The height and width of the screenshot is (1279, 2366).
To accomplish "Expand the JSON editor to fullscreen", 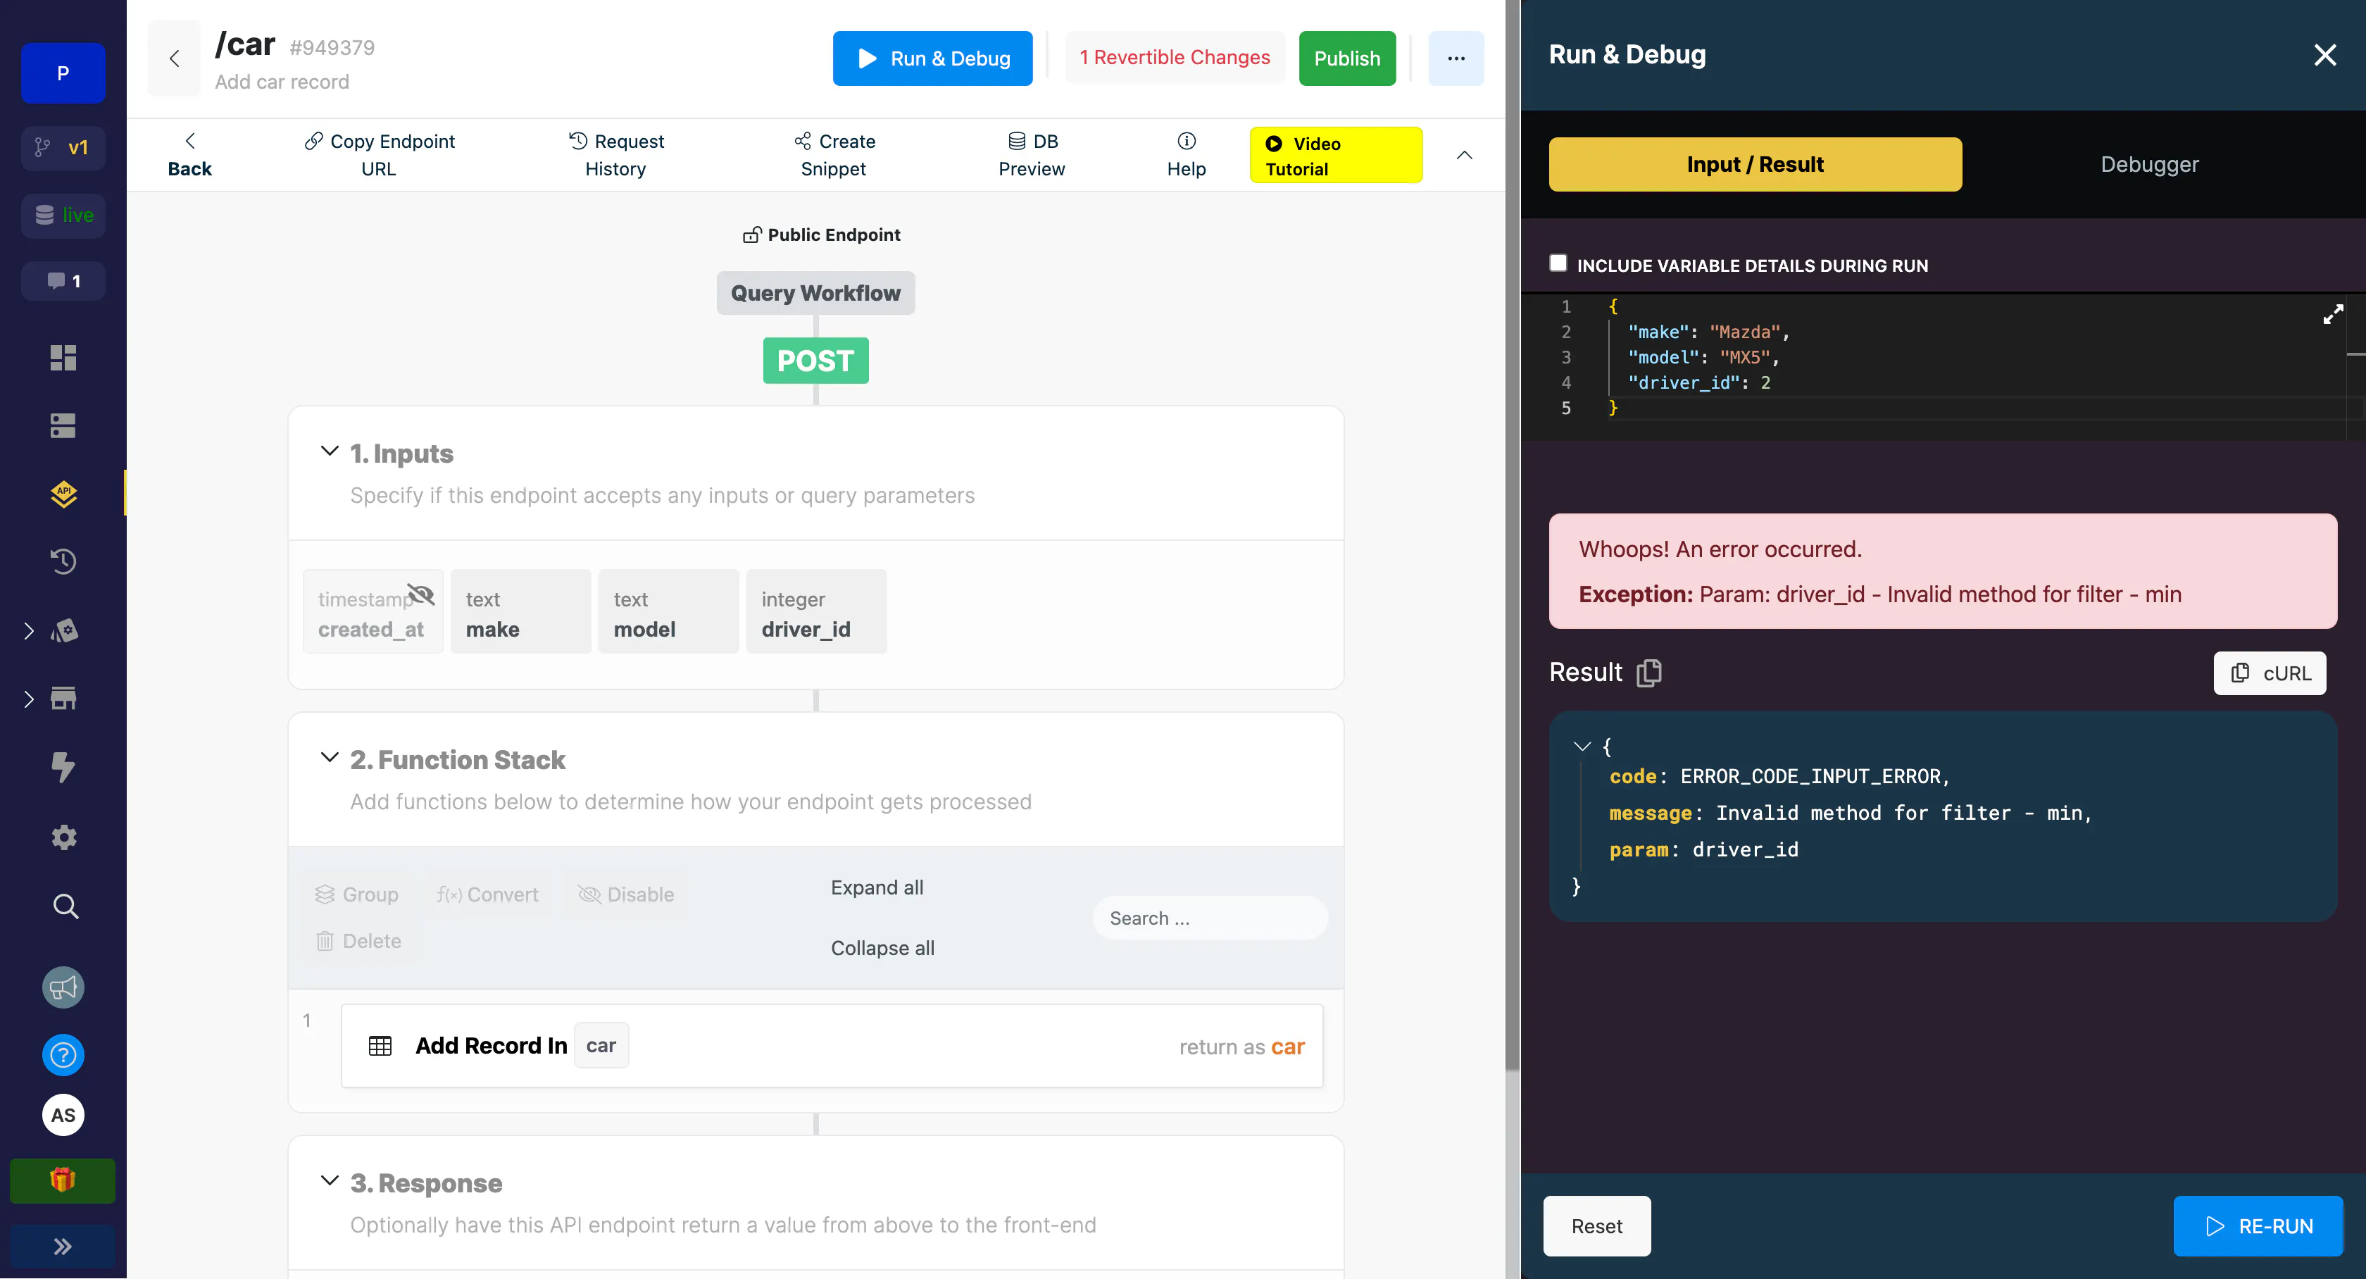I will pyautogui.click(x=2332, y=314).
